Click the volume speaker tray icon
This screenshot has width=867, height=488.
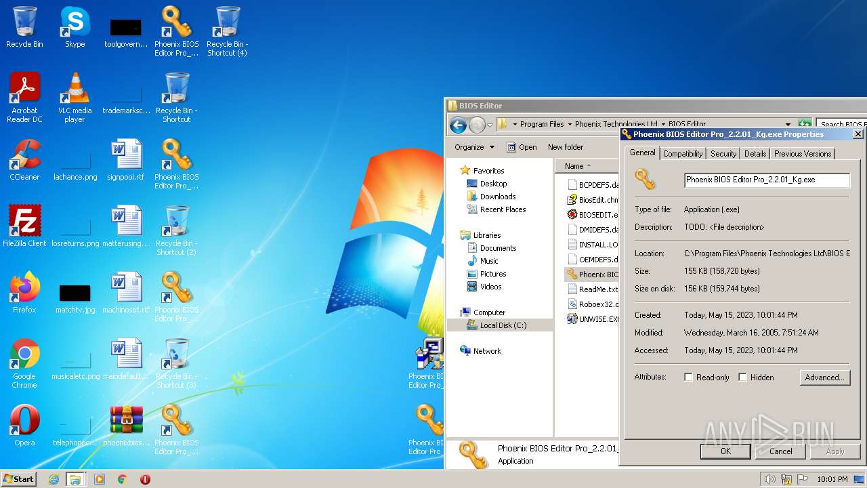point(769,479)
